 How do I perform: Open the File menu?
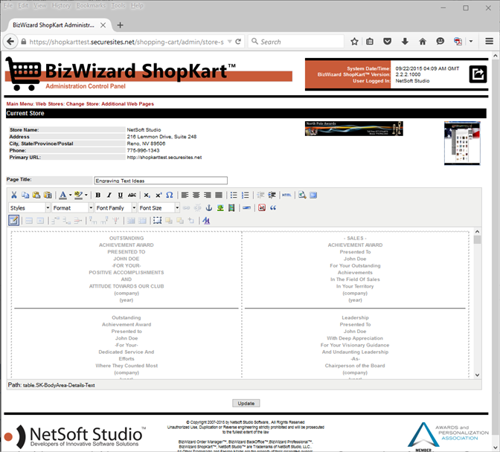tap(8, 6)
